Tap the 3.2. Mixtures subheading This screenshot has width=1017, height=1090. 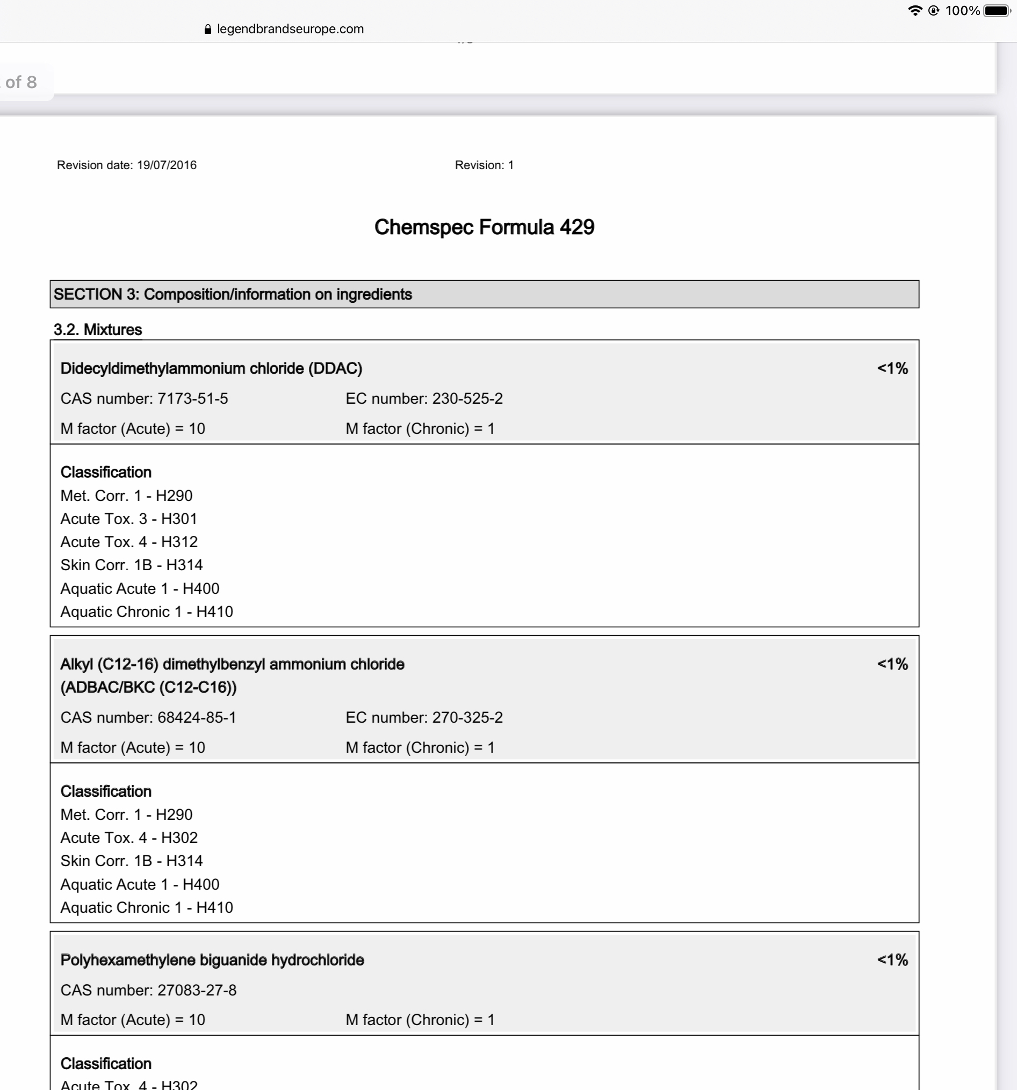(x=98, y=330)
